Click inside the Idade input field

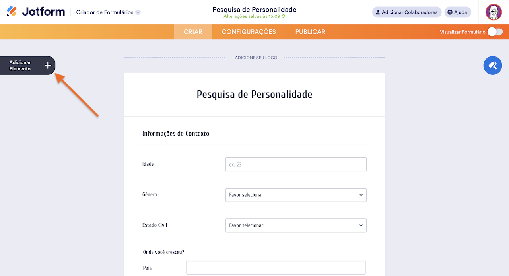pyautogui.click(x=296, y=164)
